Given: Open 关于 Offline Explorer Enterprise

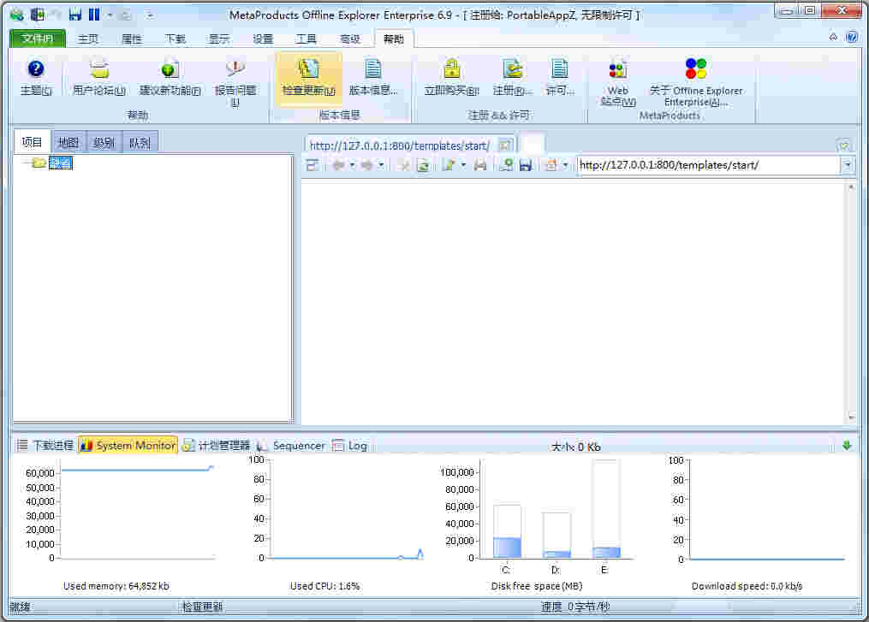Looking at the screenshot, I should 695,70.
